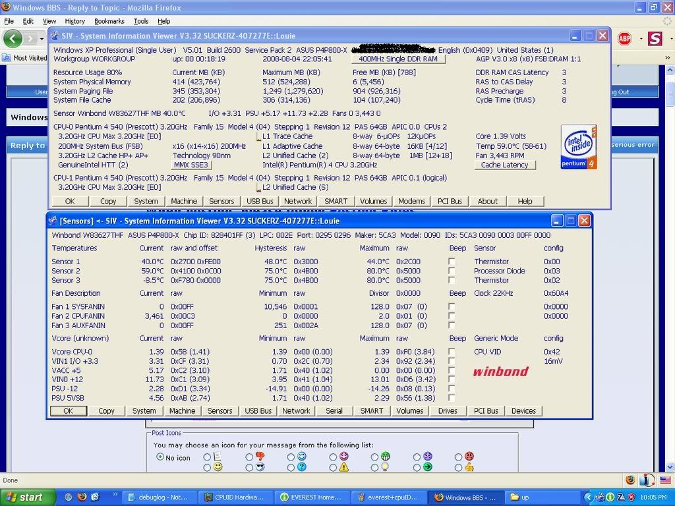Expand hidden system tray icons chevron
The height and width of the screenshot is (506, 675).
click(x=589, y=497)
